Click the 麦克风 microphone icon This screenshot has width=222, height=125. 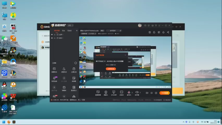(129, 93)
